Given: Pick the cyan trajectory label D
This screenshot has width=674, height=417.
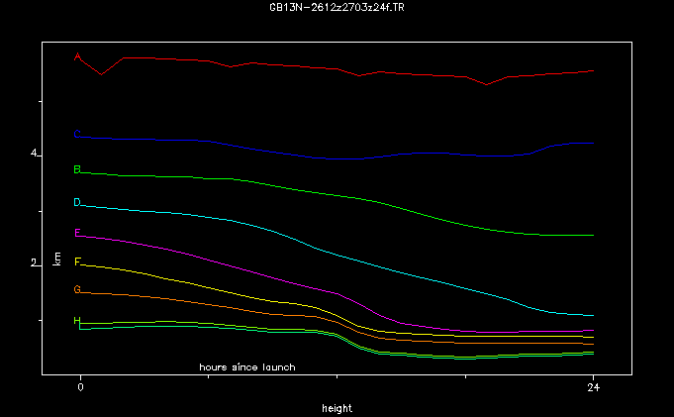Looking at the screenshot, I should 77,202.
